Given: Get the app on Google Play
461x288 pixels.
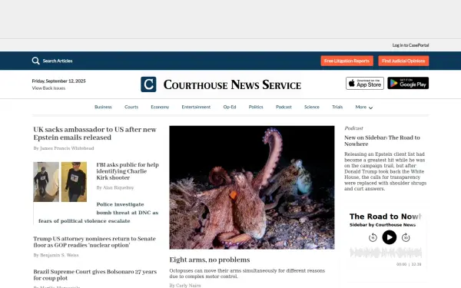Looking at the screenshot, I should tap(408, 83).
